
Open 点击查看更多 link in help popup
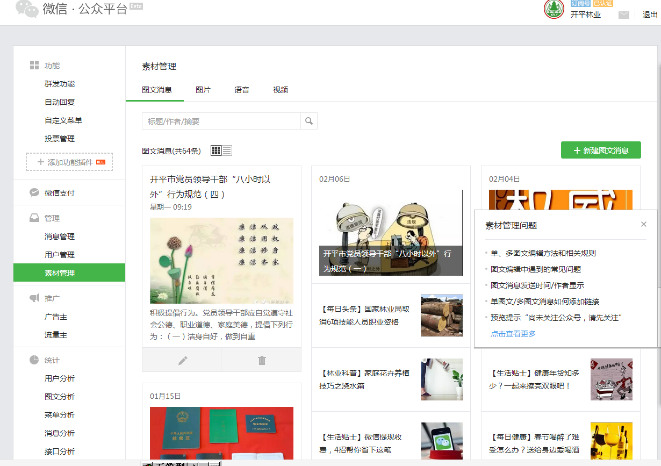(513, 334)
